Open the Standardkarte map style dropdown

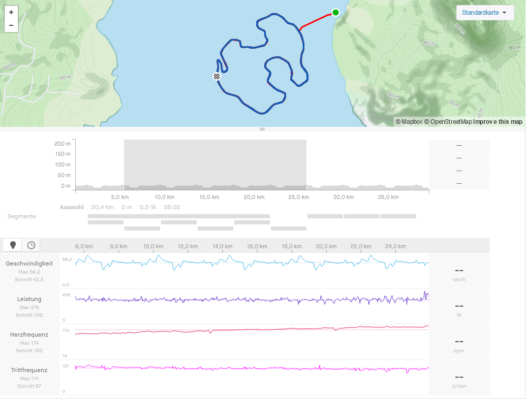[x=484, y=13]
